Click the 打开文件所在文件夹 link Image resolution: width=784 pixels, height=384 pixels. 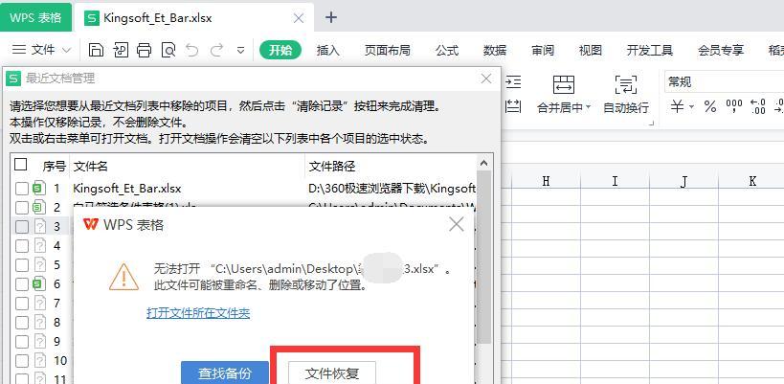198,313
